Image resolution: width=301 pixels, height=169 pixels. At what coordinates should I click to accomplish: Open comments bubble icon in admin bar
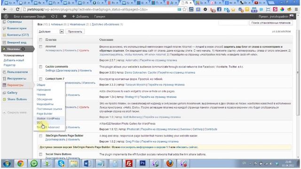pos(65,16)
